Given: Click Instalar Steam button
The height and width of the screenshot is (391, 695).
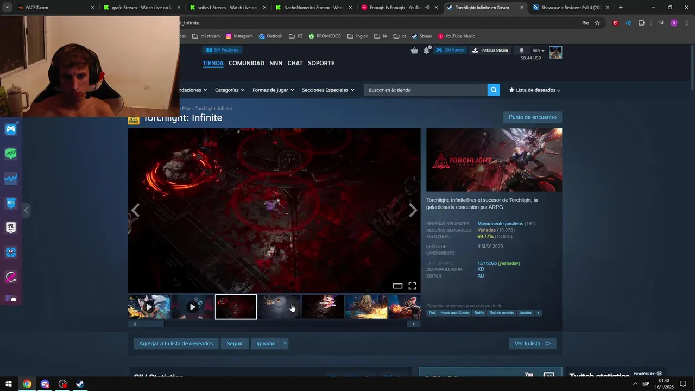Looking at the screenshot, I should pyautogui.click(x=490, y=50).
